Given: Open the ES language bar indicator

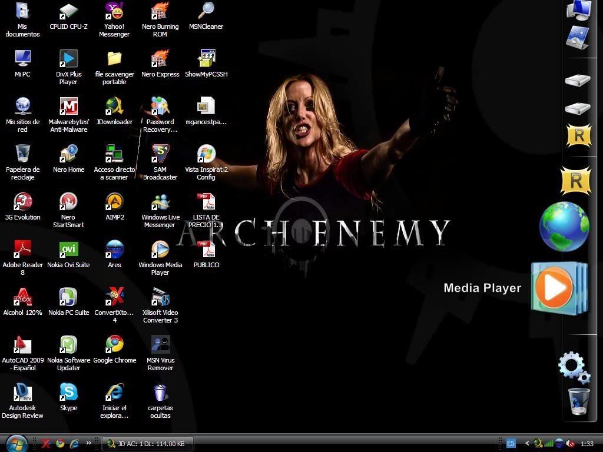Looking at the screenshot, I should 511,444.
